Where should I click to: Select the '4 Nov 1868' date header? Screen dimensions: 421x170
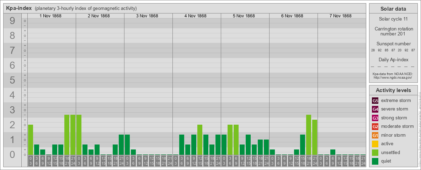pos(196,16)
